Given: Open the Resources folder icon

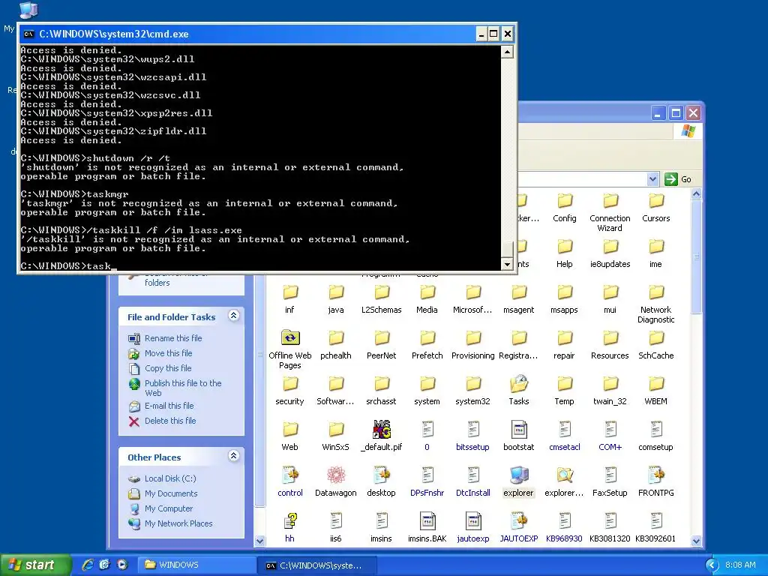Looking at the screenshot, I should [x=610, y=338].
